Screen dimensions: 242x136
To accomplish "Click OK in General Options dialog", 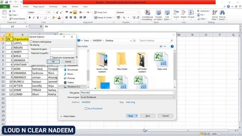I will pyautogui.click(x=53, y=62).
